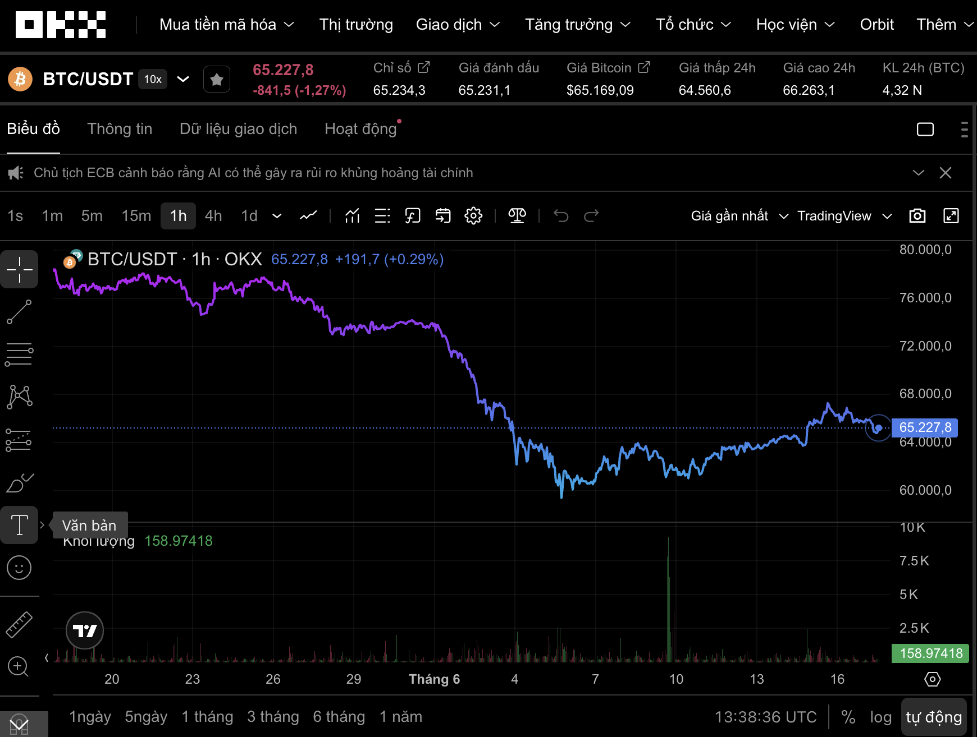Open "Orbit" in top navigation

coord(876,25)
